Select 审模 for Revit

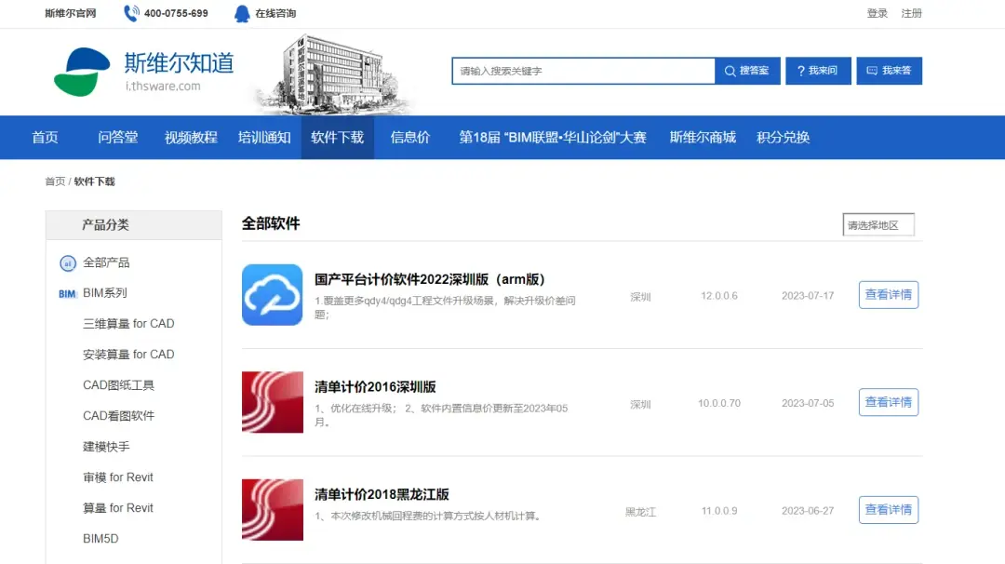118,477
